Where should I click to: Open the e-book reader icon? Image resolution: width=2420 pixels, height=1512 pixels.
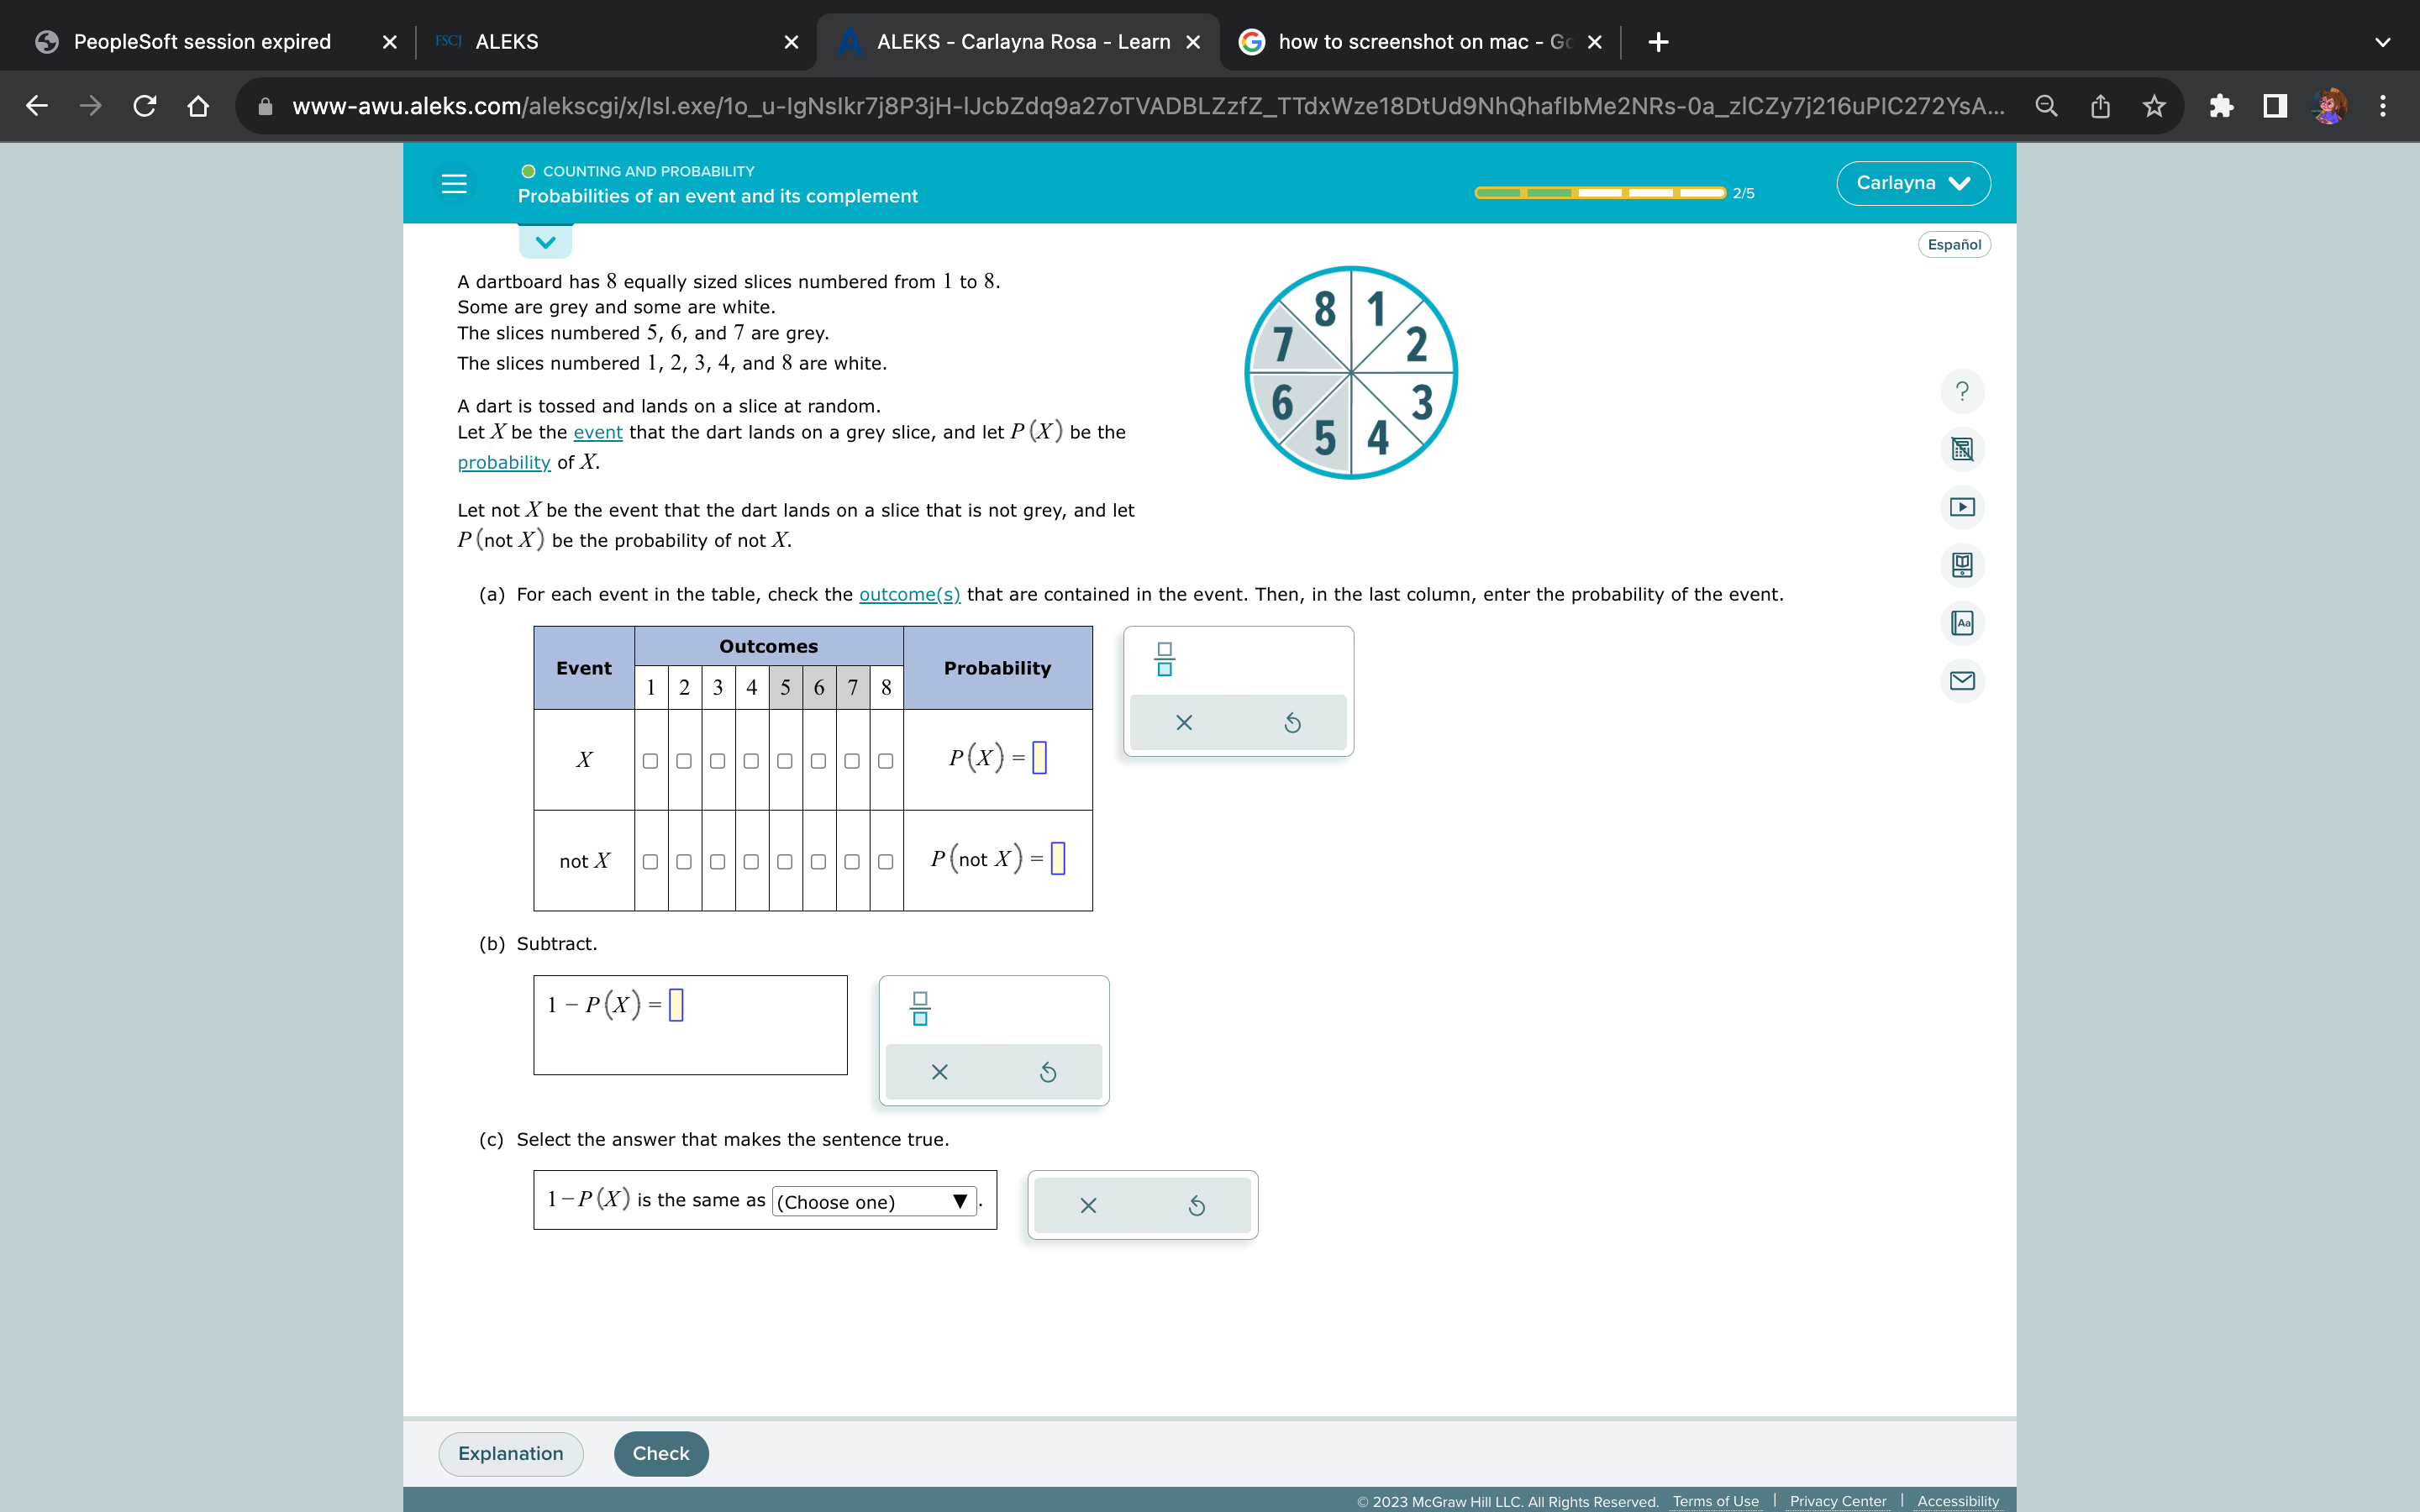[1962, 565]
